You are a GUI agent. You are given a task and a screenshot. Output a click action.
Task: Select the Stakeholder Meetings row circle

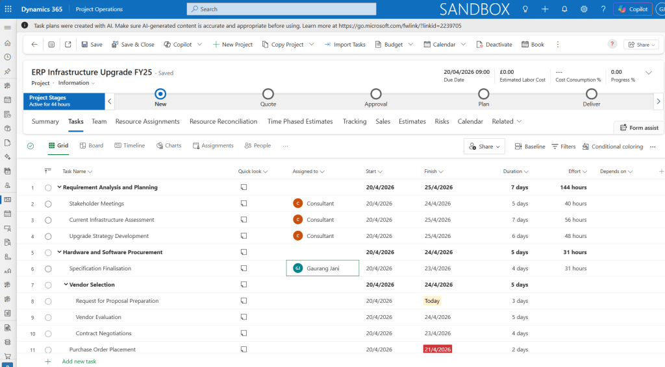pyautogui.click(x=48, y=204)
